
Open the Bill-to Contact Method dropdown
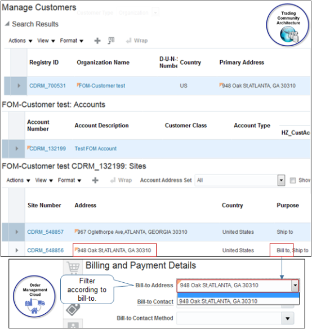(288, 318)
